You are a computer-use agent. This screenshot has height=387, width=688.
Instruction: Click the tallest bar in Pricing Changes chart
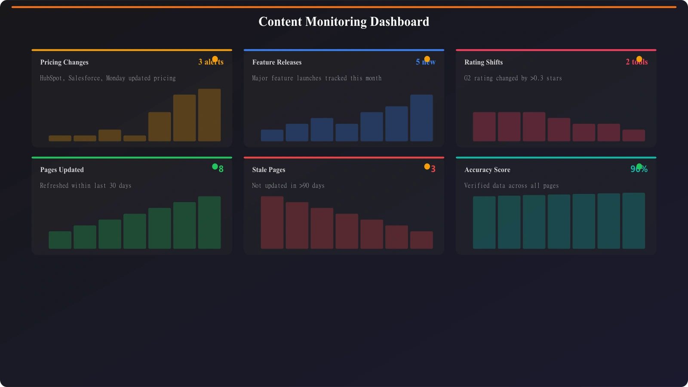click(209, 115)
